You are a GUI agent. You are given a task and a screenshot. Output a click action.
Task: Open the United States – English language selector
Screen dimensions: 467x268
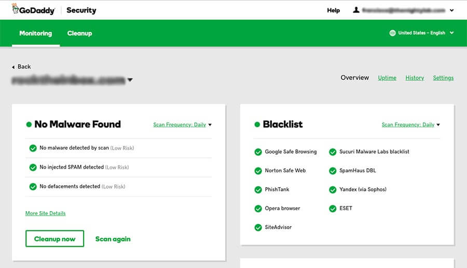422,33
